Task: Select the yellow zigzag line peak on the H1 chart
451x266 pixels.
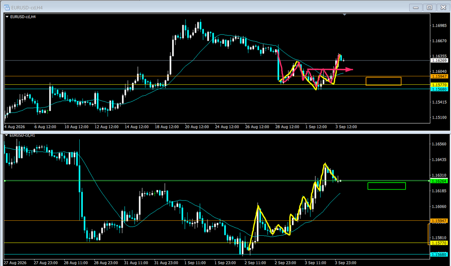Action: (325, 164)
